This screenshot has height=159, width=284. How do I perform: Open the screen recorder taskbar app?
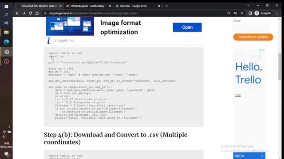tap(7, 61)
